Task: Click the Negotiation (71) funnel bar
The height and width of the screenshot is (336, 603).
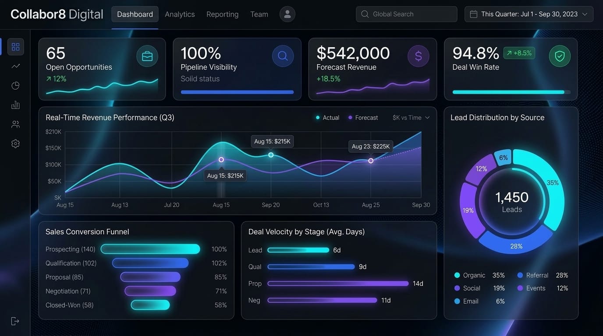Action: click(x=150, y=291)
